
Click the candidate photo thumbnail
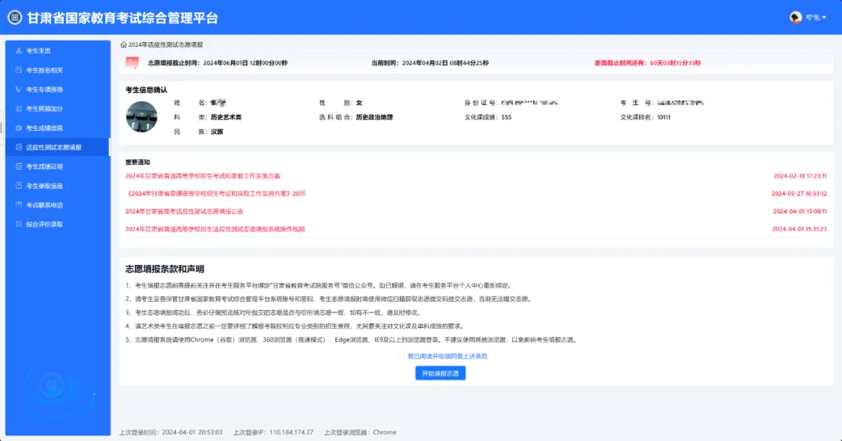tap(141, 116)
